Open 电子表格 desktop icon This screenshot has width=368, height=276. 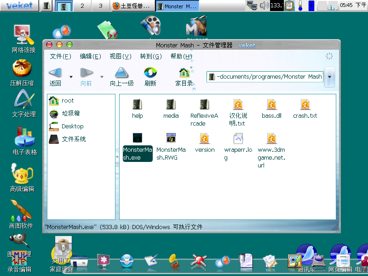pos(25,141)
